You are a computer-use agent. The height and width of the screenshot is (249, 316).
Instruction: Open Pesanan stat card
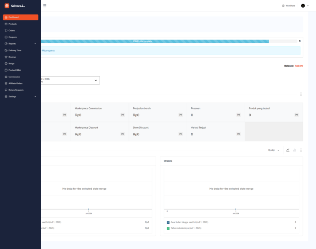tap(216, 112)
